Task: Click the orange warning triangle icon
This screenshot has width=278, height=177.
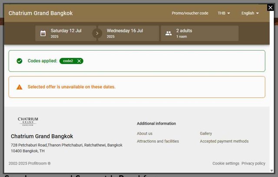Action: pos(19,87)
